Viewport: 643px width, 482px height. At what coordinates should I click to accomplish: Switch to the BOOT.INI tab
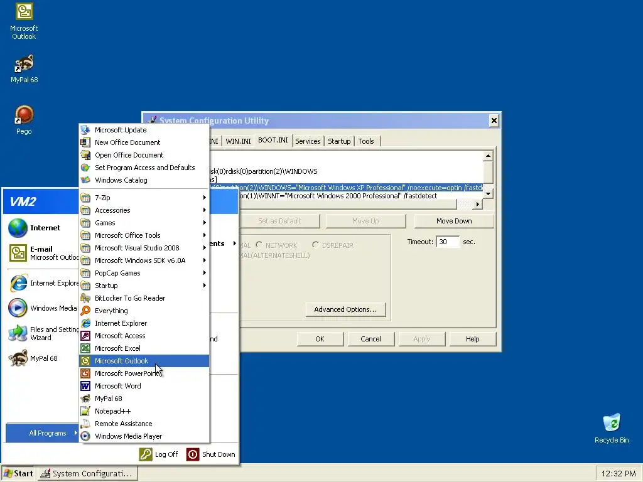click(273, 140)
